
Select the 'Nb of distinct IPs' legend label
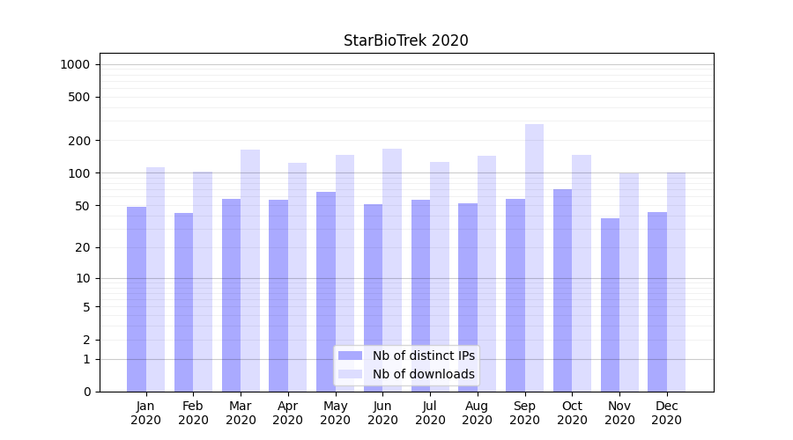[x=423, y=356]
